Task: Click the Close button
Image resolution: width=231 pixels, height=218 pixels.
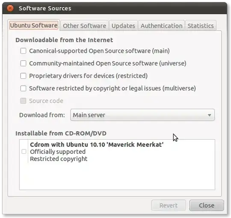Action: (x=207, y=205)
